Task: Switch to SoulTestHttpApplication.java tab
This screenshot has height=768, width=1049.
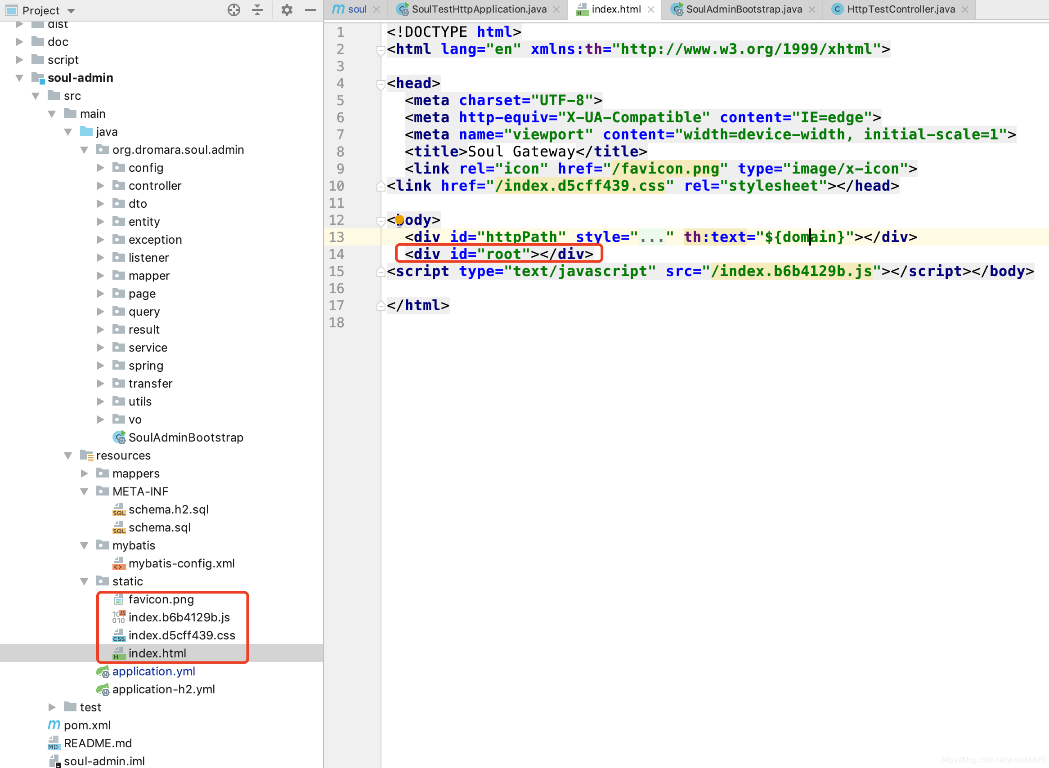Action: (x=479, y=9)
